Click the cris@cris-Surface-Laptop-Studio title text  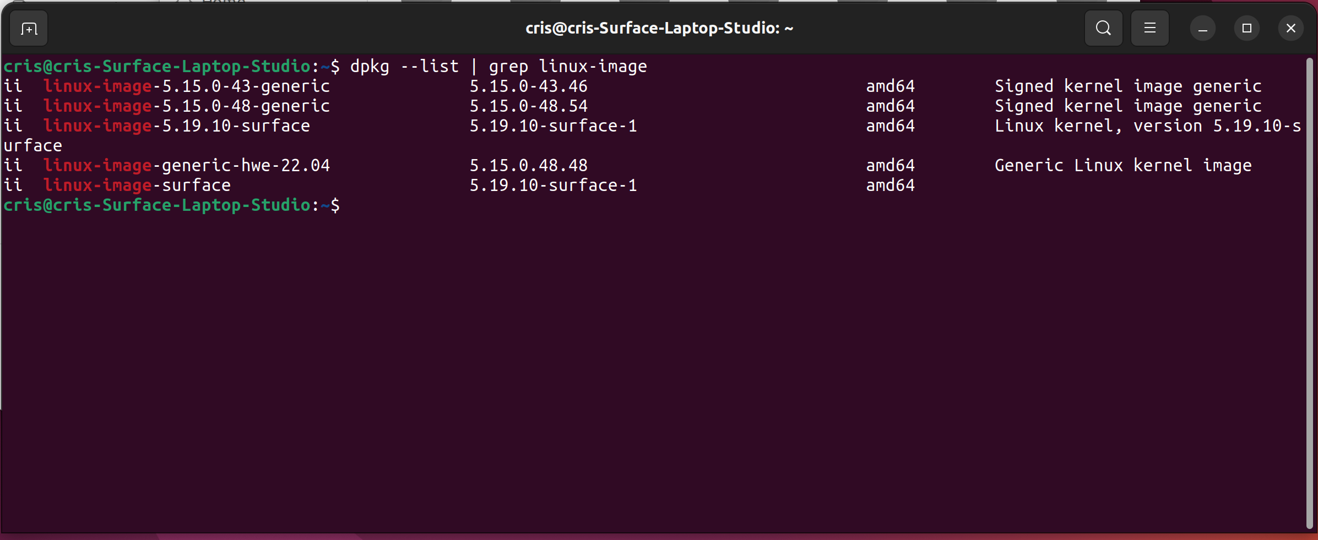pyautogui.click(x=659, y=28)
